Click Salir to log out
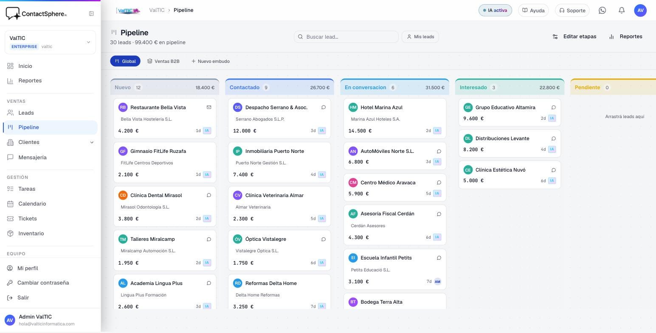The width and height of the screenshot is (656, 333). 50,297
